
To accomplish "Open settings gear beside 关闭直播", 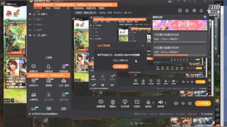I will [x=190, y=103].
